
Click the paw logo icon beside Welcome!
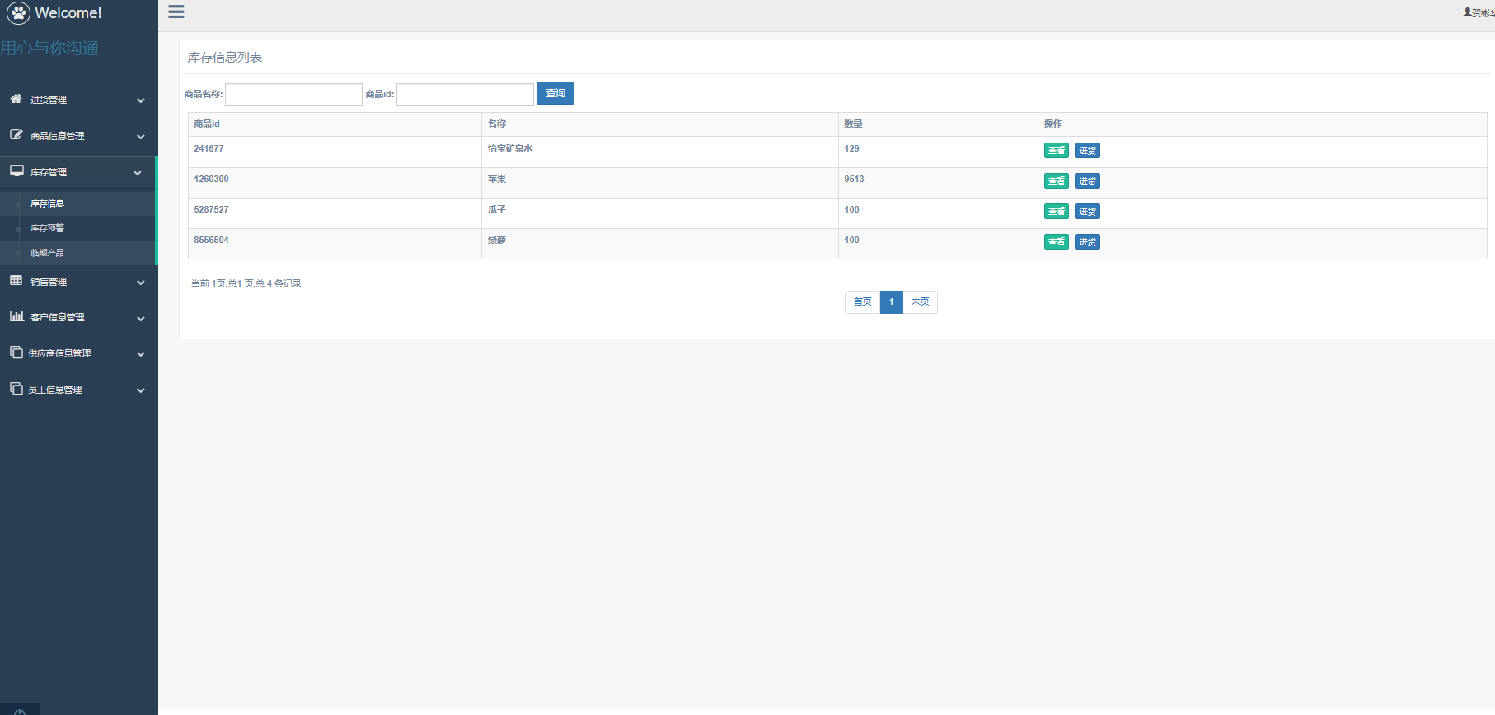coord(18,13)
